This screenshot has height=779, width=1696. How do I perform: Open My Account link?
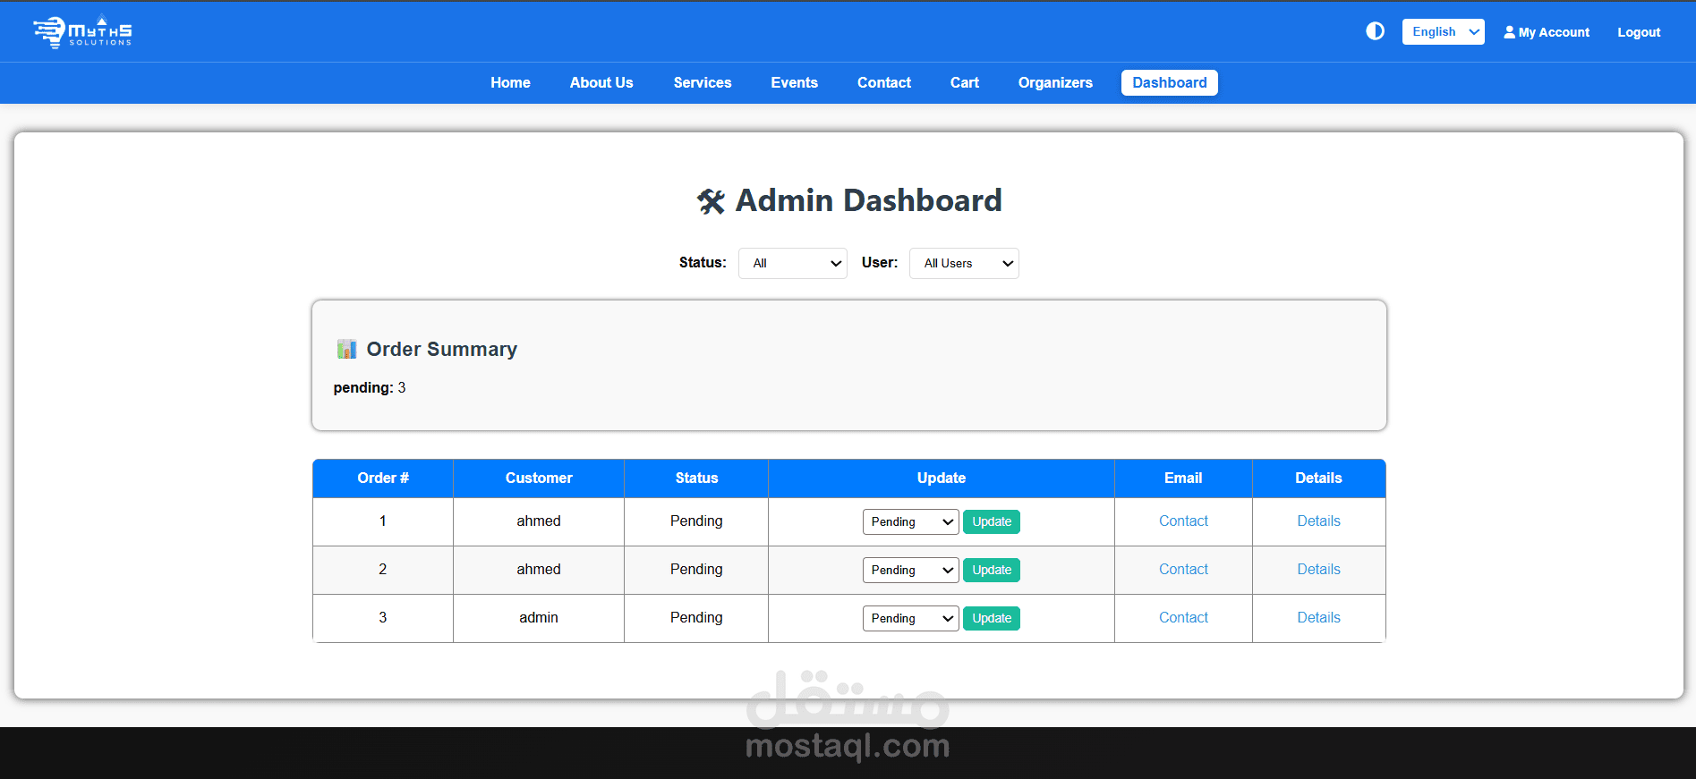(1547, 32)
